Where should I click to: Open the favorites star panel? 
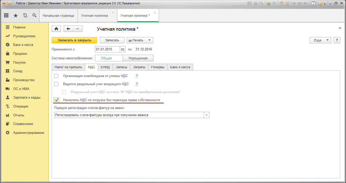16,15
